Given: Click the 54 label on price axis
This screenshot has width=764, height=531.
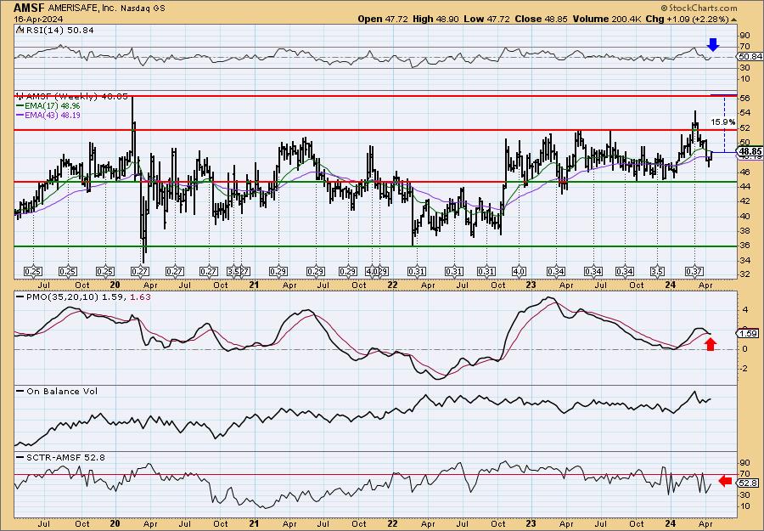Looking at the screenshot, I should pos(744,113).
